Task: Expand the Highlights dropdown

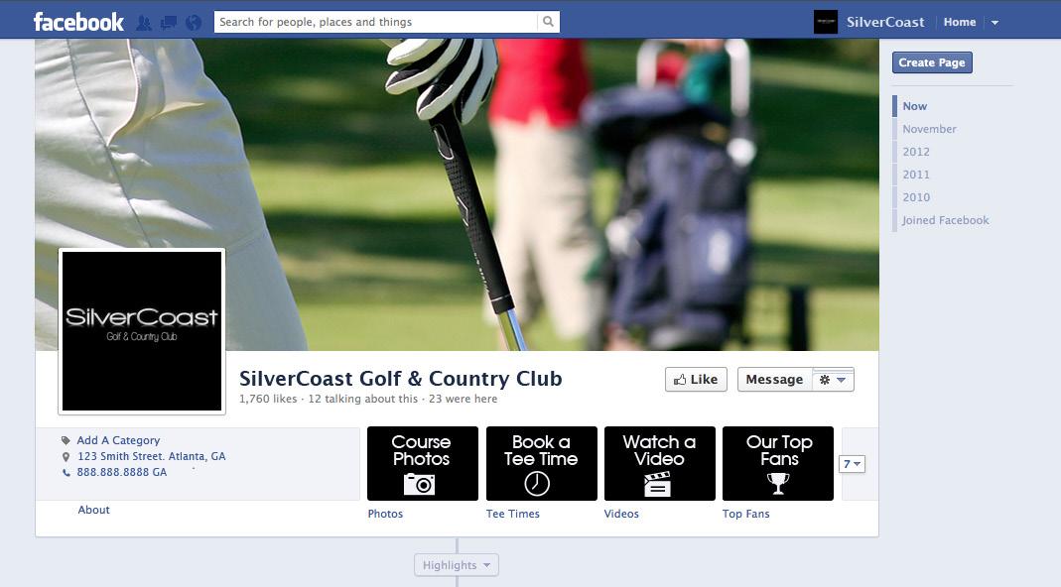Action: (457, 564)
